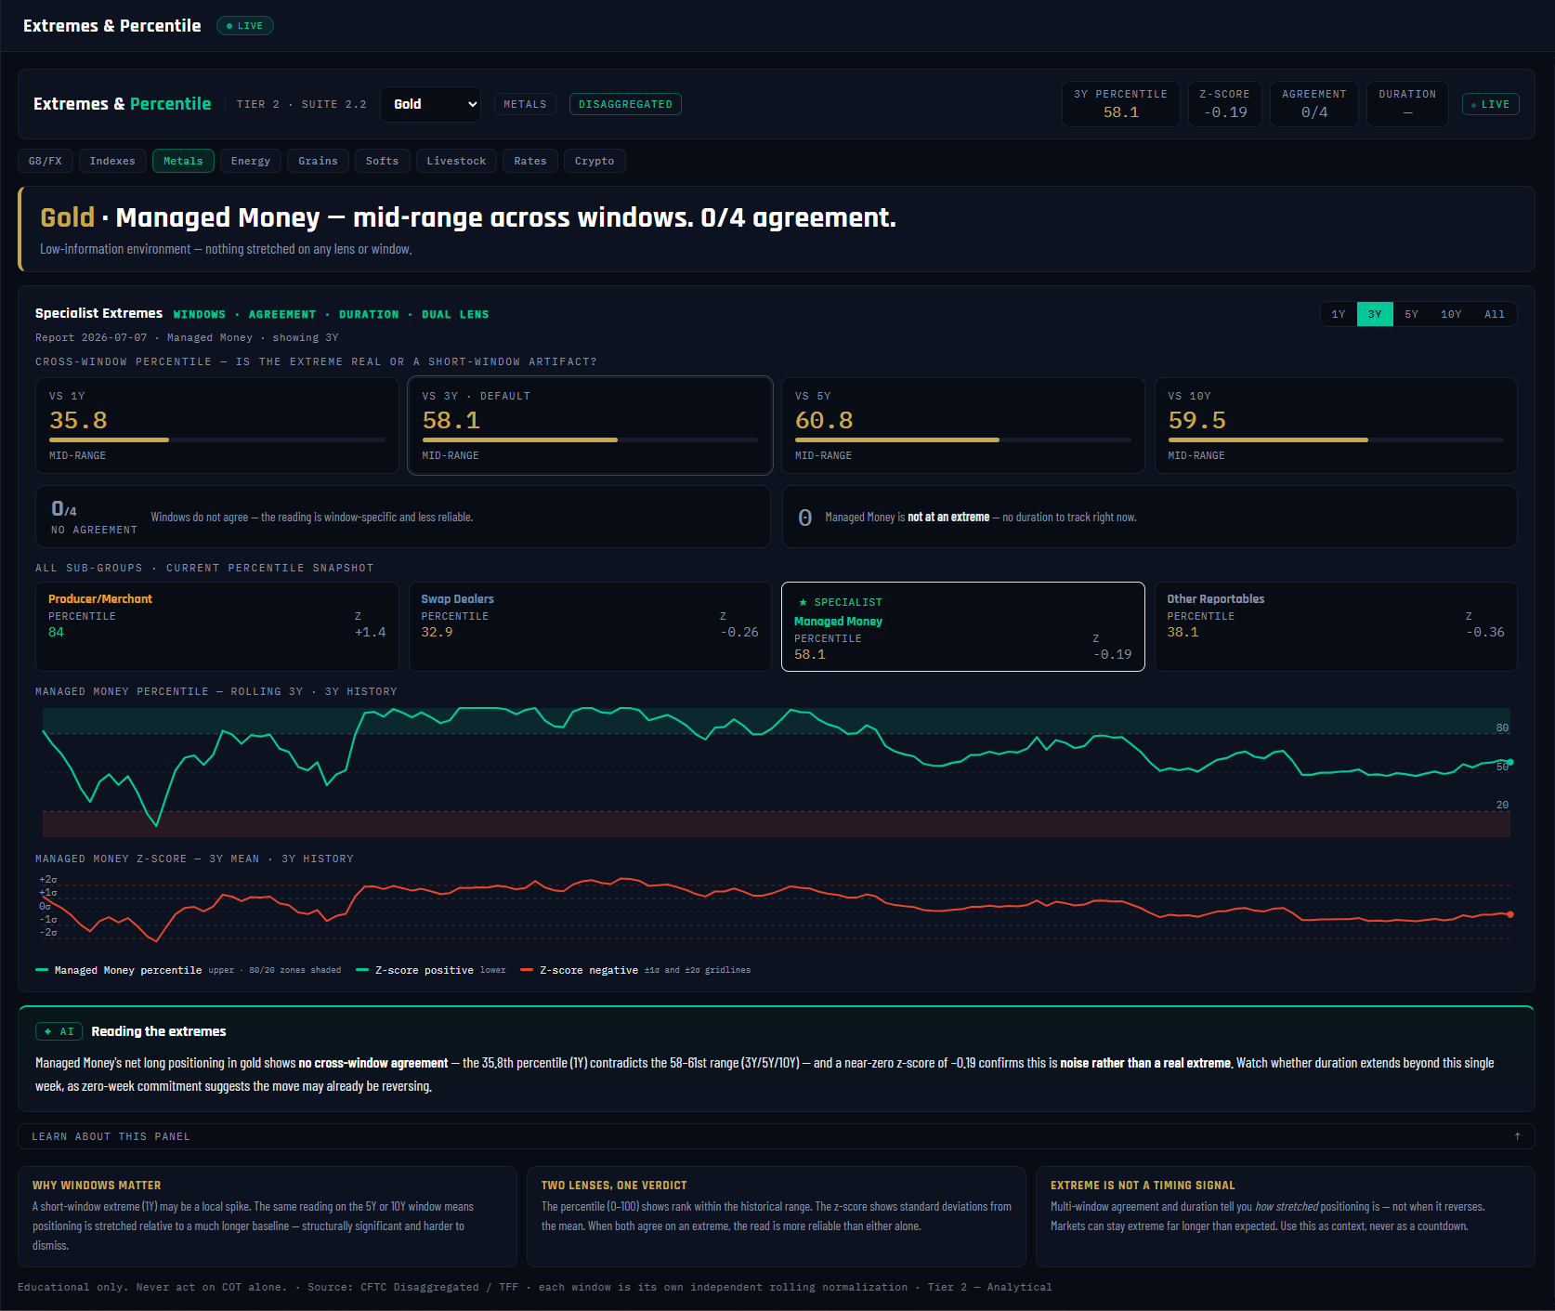Select the VS 5Y percentile card

tap(962, 426)
